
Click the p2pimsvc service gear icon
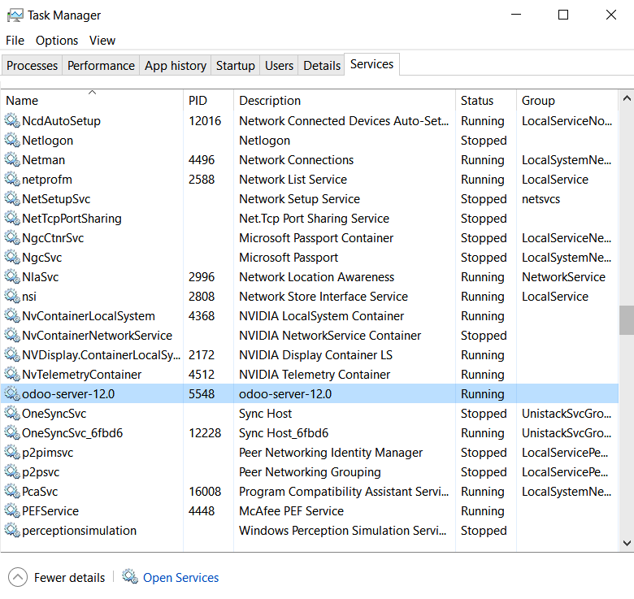click(12, 452)
